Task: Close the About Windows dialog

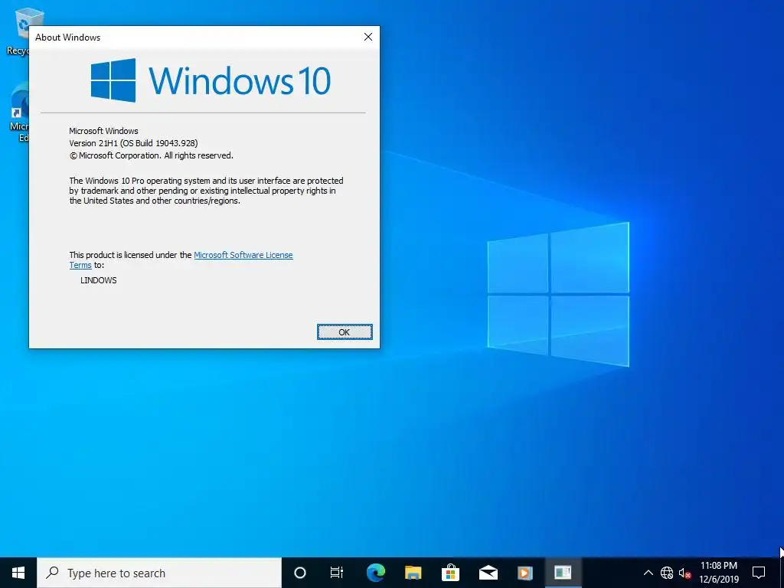Action: point(368,37)
